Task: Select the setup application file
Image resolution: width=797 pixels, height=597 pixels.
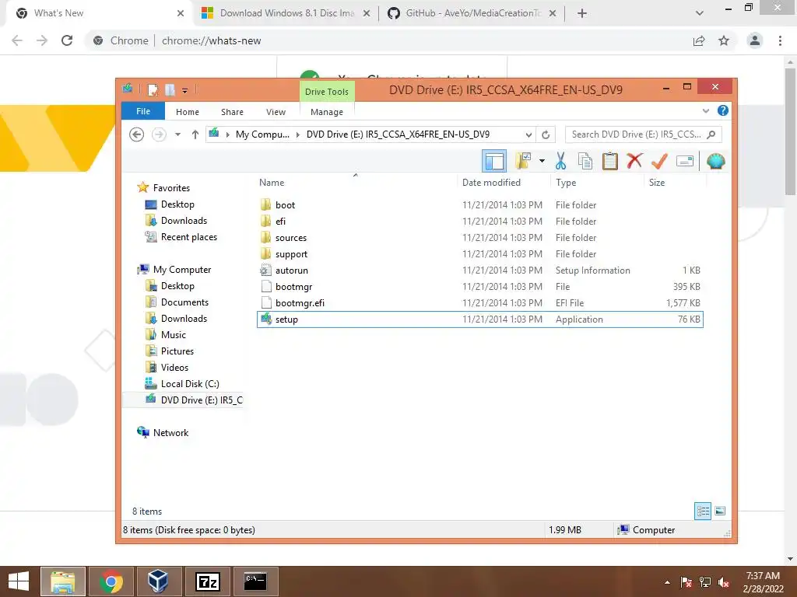Action: (x=479, y=319)
